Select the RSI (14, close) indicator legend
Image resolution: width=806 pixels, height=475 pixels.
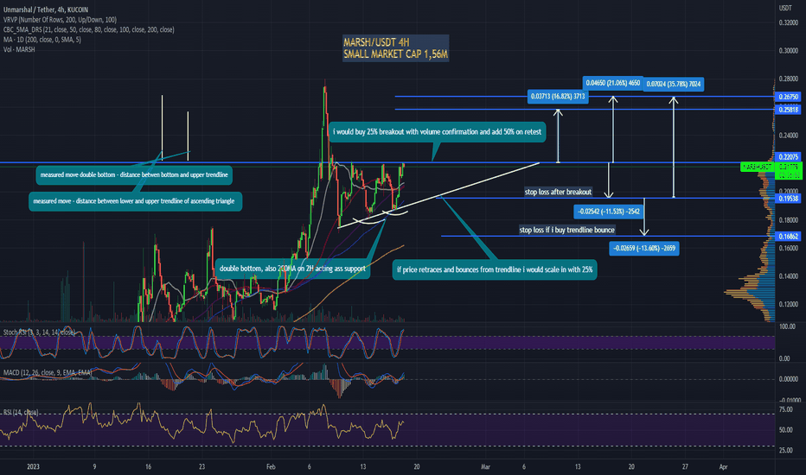pos(21,412)
